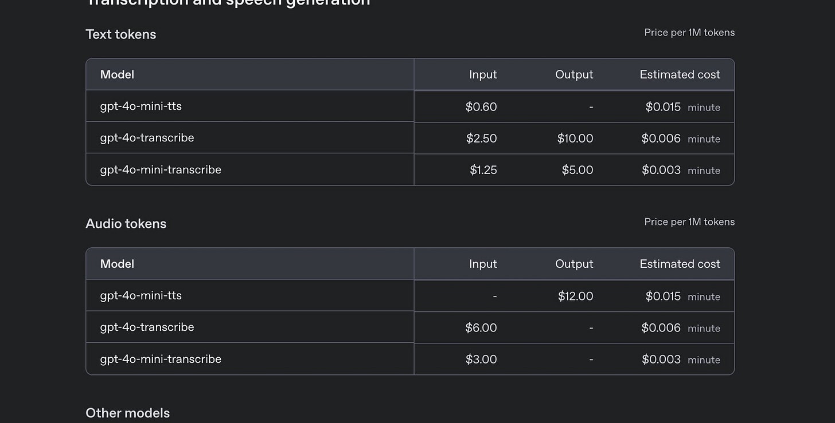Click "Price per 1M tokens" beside Text tokens
The width and height of the screenshot is (835, 423).
pos(689,33)
